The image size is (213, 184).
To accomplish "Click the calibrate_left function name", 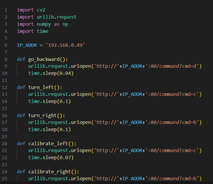I will [x=48, y=143].
